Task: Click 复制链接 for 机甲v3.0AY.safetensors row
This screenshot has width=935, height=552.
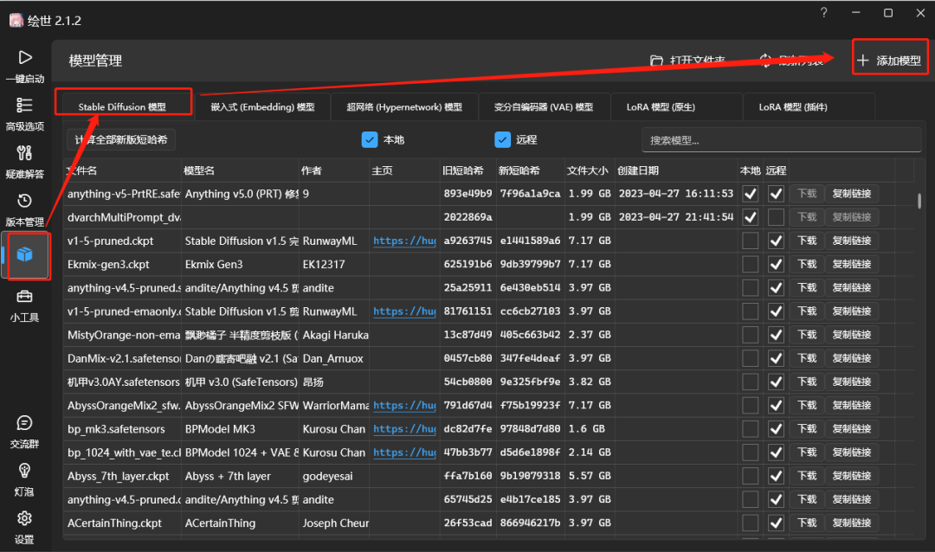Action: pos(852,382)
